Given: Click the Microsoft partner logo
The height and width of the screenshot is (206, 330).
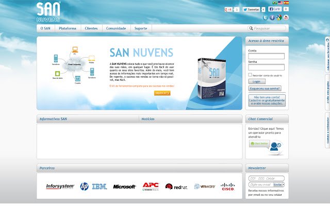Looking at the screenshot, I should tap(124, 186).
